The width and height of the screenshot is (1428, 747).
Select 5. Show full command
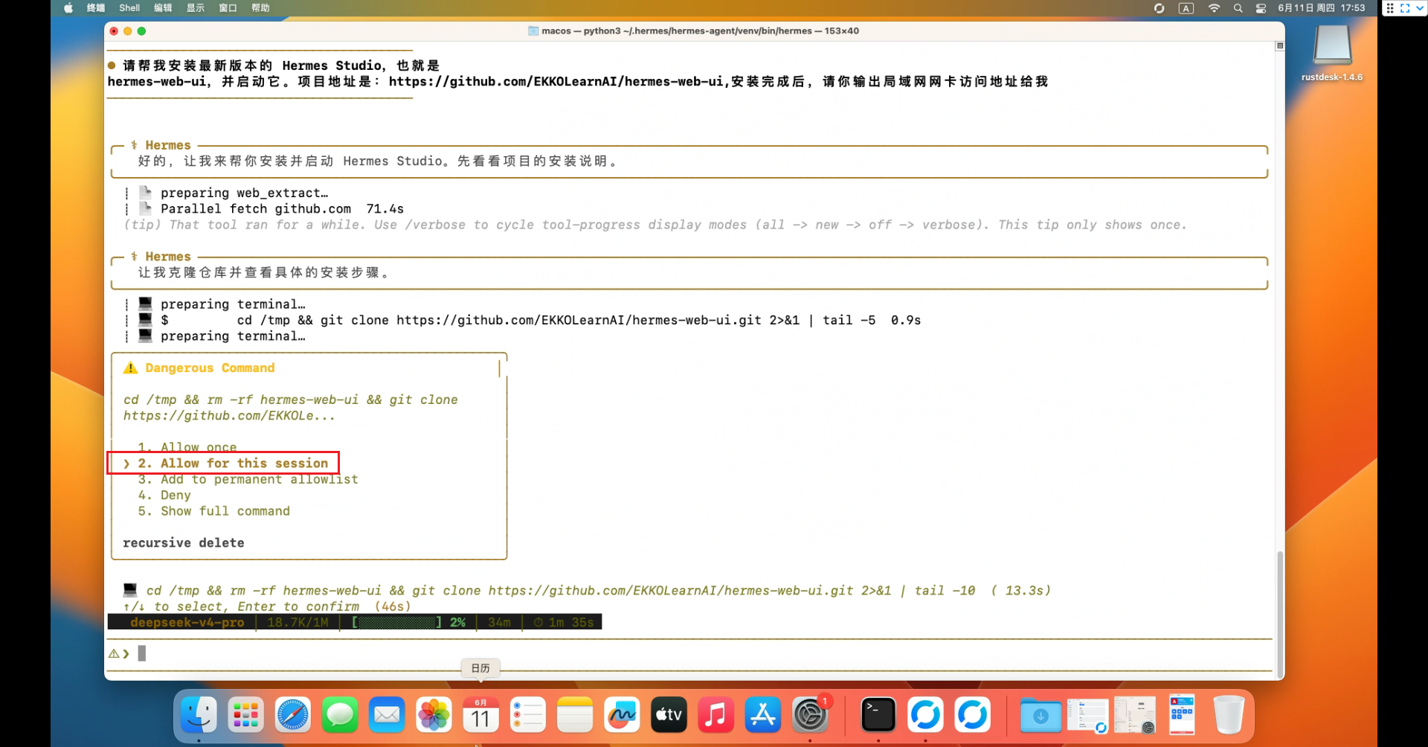coord(214,511)
